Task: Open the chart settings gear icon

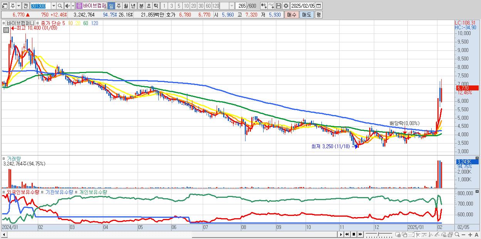Action: click(x=286, y=6)
